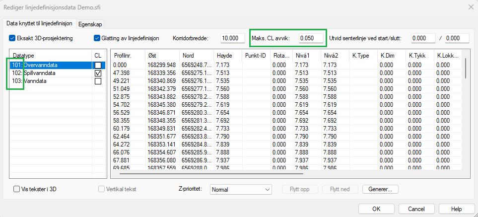Toggle Eksakt 3D-prosjektering checkbox
The width and height of the screenshot is (478, 217).
[12, 38]
